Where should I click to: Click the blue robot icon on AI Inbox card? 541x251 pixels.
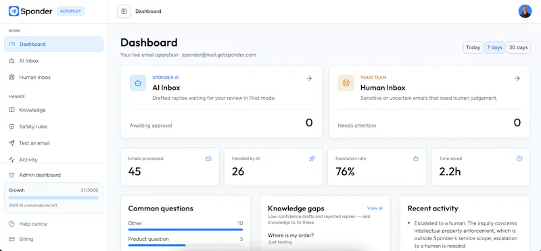138,83
